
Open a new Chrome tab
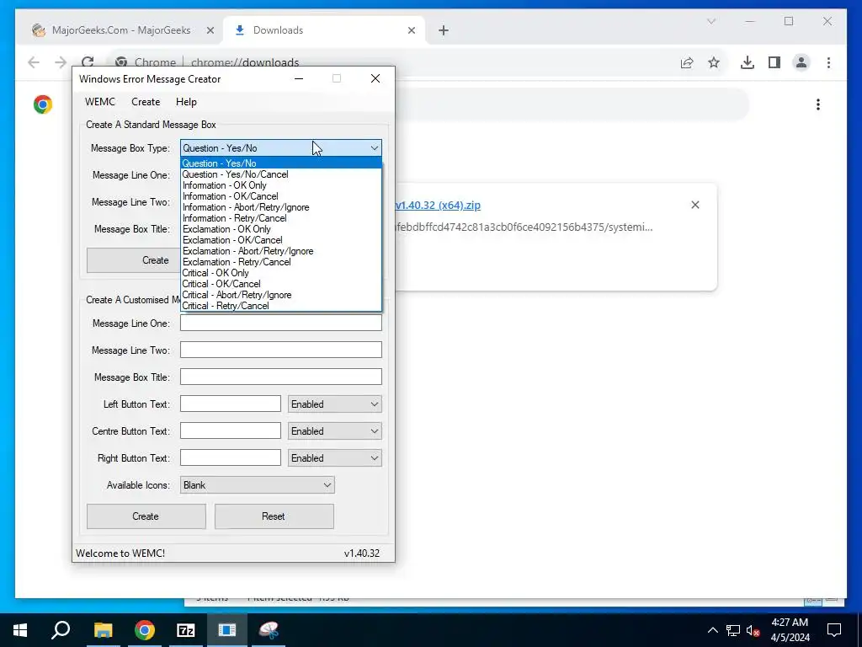[x=444, y=31]
